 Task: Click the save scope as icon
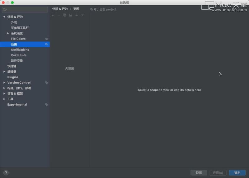tap(71, 15)
